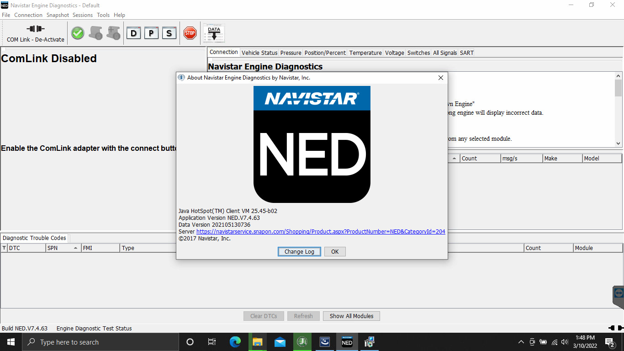
Task: Click the Module column header
Action: click(598, 248)
